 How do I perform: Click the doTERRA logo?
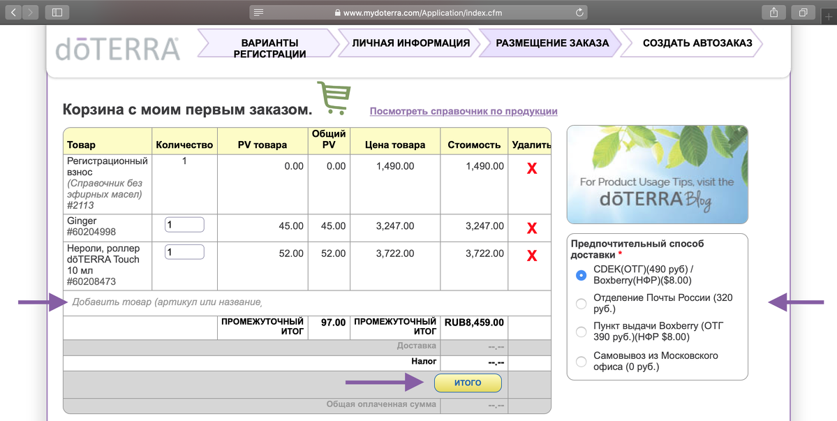[117, 49]
